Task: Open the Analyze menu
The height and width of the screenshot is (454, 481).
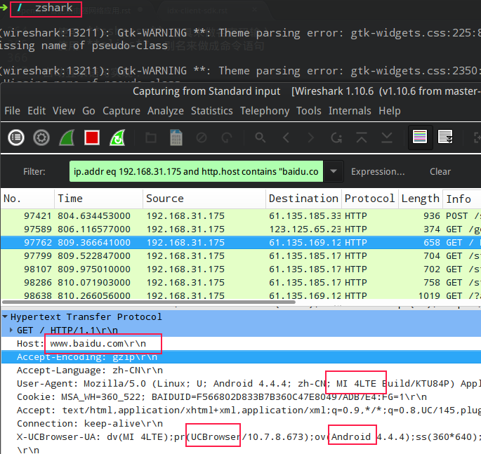Action: click(x=165, y=111)
